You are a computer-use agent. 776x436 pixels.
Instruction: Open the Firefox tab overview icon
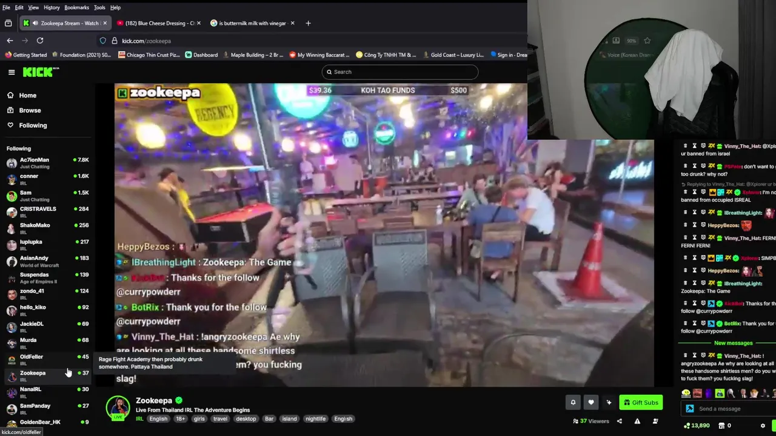(8, 23)
